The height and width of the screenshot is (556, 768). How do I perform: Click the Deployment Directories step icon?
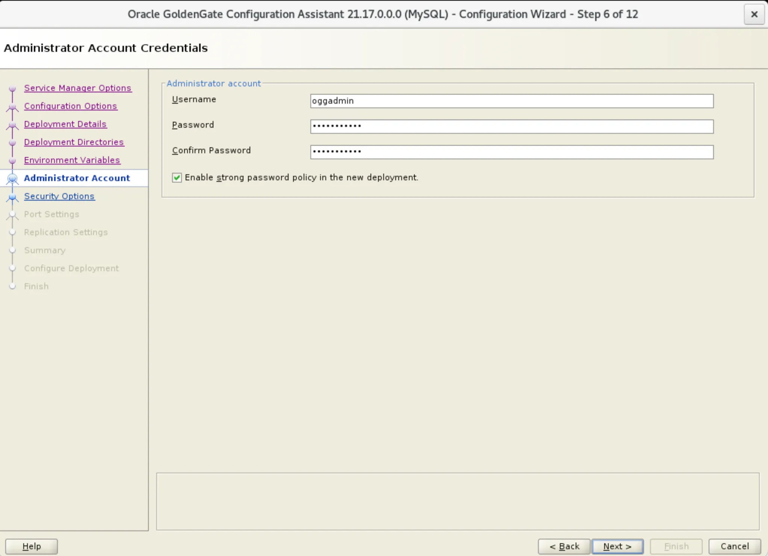[x=12, y=142]
